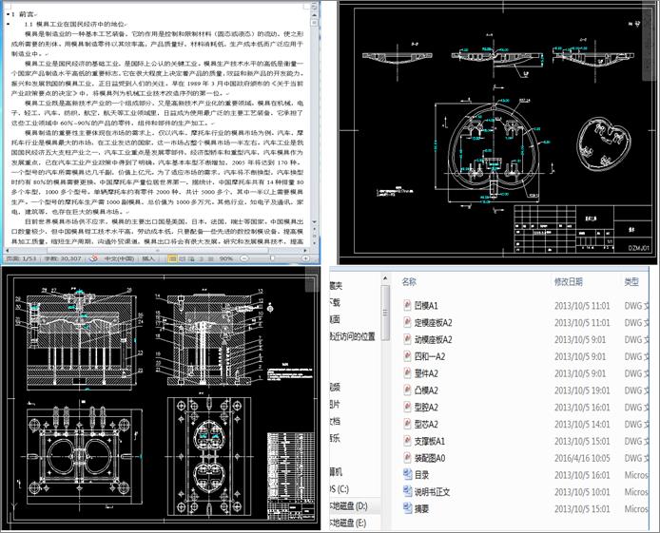Select the OS (C:) drive in navigation pane
Viewport: 660px width, 533px height.
click(340, 489)
